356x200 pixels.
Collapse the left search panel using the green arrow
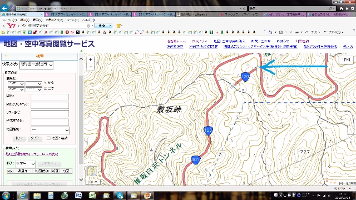click(81, 51)
